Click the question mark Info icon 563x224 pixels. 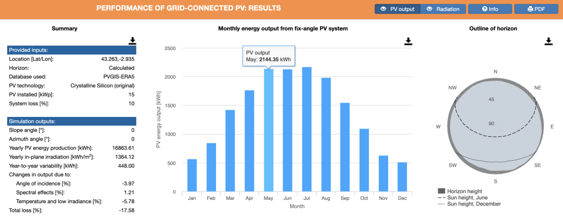[485, 9]
